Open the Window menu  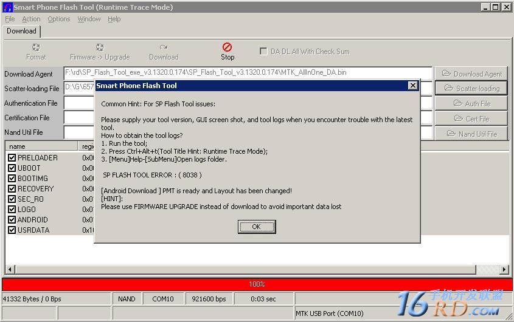89,19
